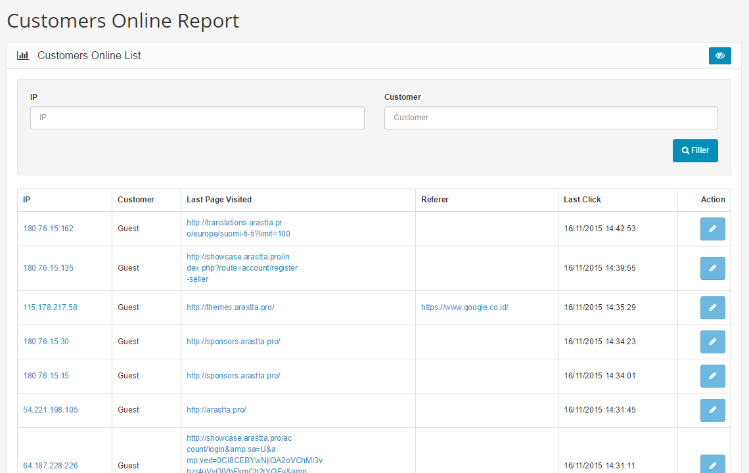Screen dimensions: 749x473
Task: Open the http://arastta.pro/ page link
Action: pyautogui.click(x=216, y=410)
